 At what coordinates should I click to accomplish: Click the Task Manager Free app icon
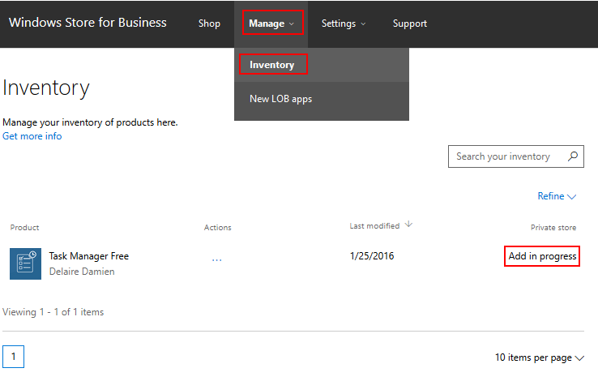(25, 263)
